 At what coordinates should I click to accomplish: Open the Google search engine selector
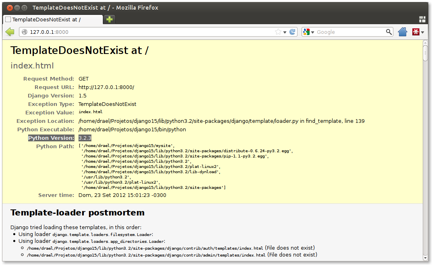pyautogui.click(x=308, y=32)
